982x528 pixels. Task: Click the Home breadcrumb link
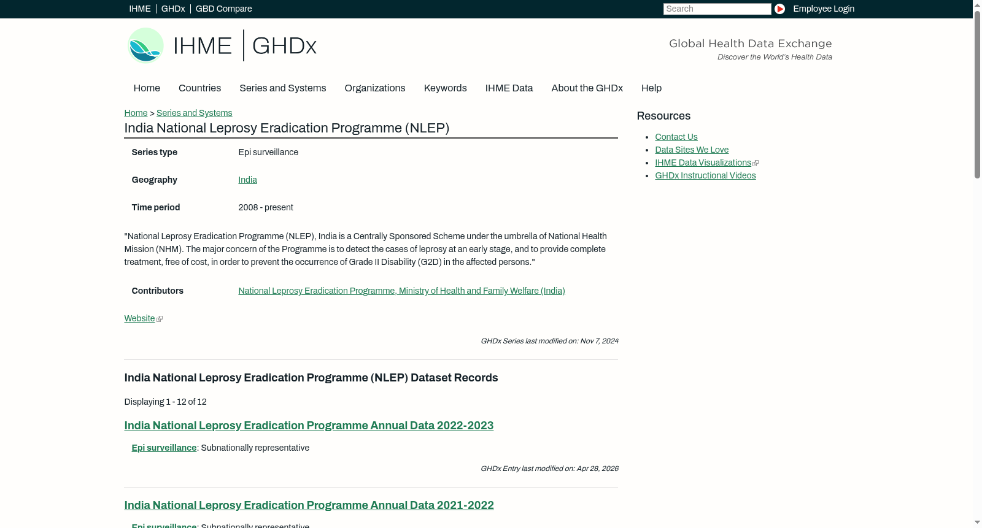tap(136, 113)
